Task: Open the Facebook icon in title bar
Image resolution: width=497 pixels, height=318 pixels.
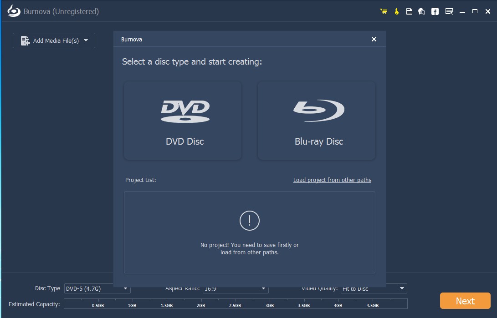Action: coord(435,11)
